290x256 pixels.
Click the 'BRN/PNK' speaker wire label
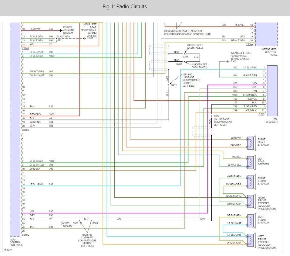point(236,138)
